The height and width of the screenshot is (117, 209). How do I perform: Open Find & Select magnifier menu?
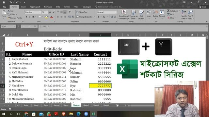190,15
